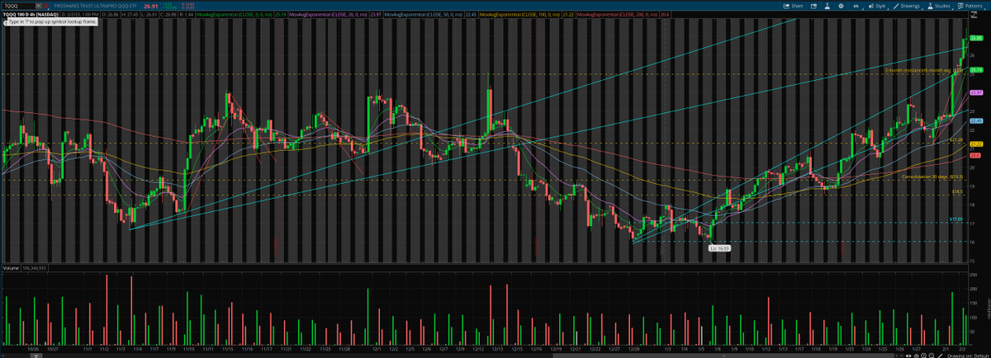Open the Style menu
Viewport: 991px width, 358px height.
point(877,6)
